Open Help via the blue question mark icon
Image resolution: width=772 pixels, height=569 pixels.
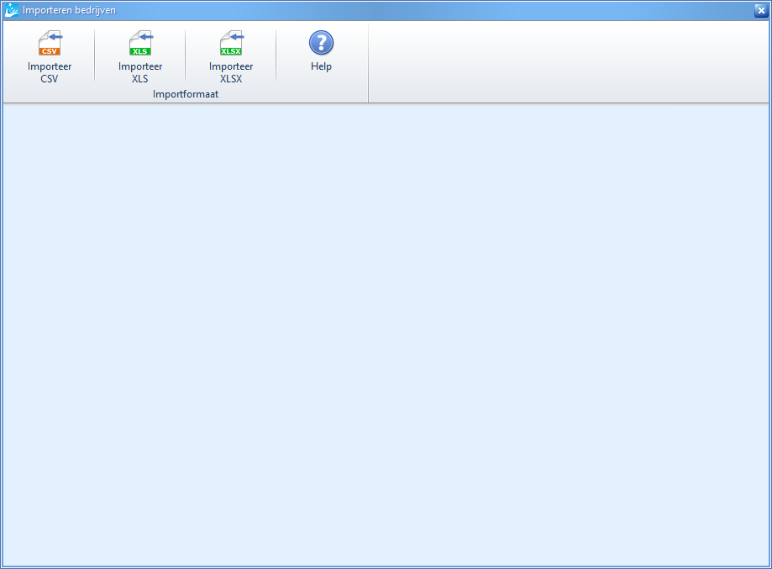pyautogui.click(x=321, y=43)
